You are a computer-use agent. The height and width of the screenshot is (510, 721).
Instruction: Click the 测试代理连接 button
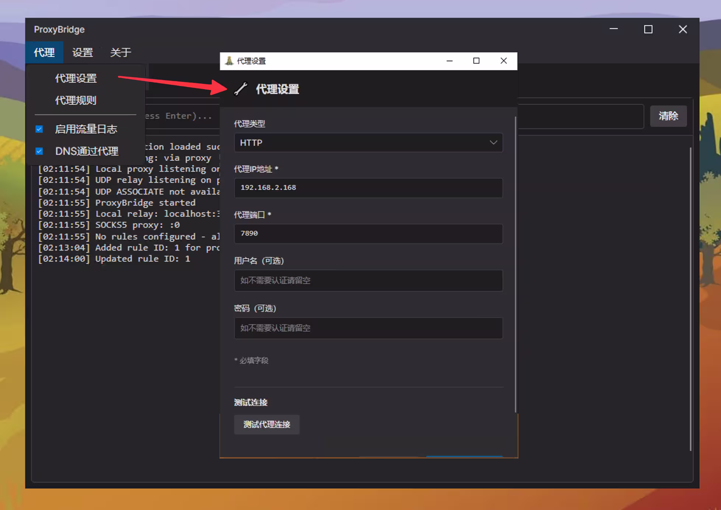tap(267, 425)
